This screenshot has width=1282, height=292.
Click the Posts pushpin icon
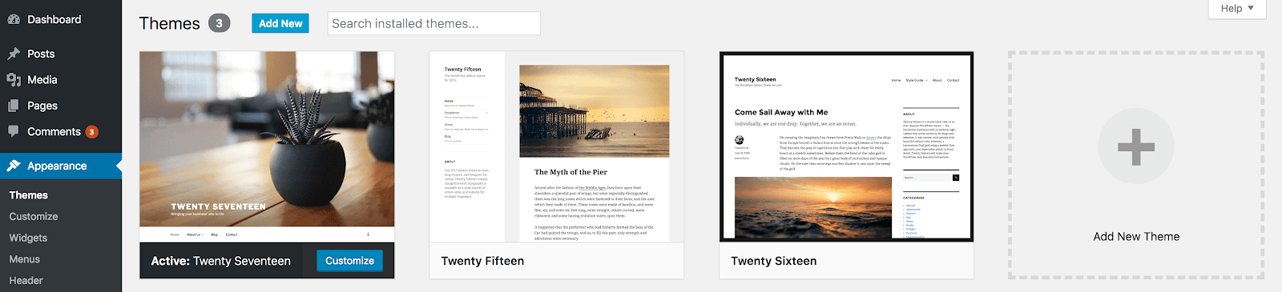click(14, 54)
